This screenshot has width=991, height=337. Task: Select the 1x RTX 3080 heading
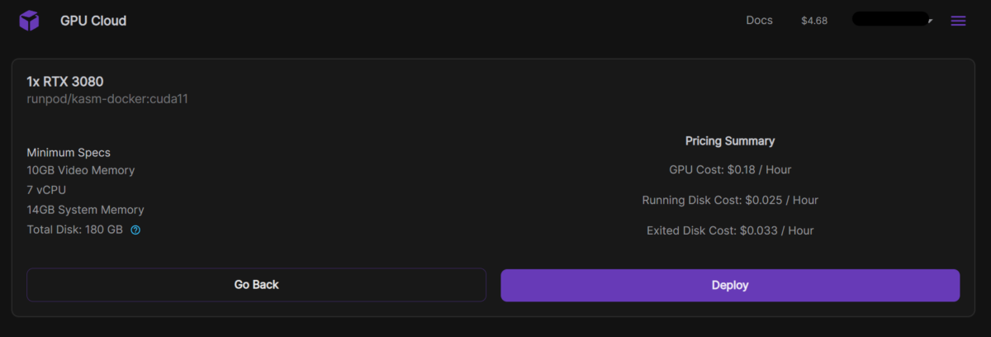tap(65, 81)
